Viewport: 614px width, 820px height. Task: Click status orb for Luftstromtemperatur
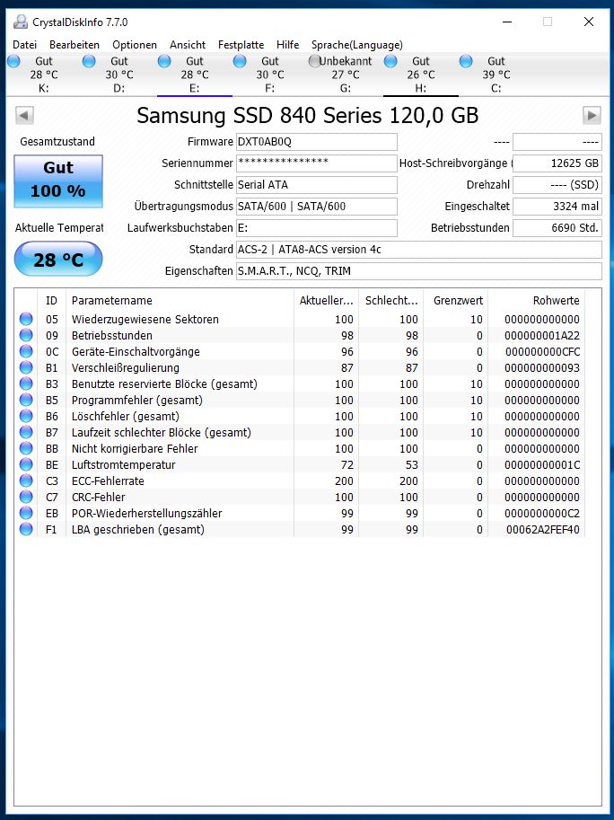coord(26,465)
